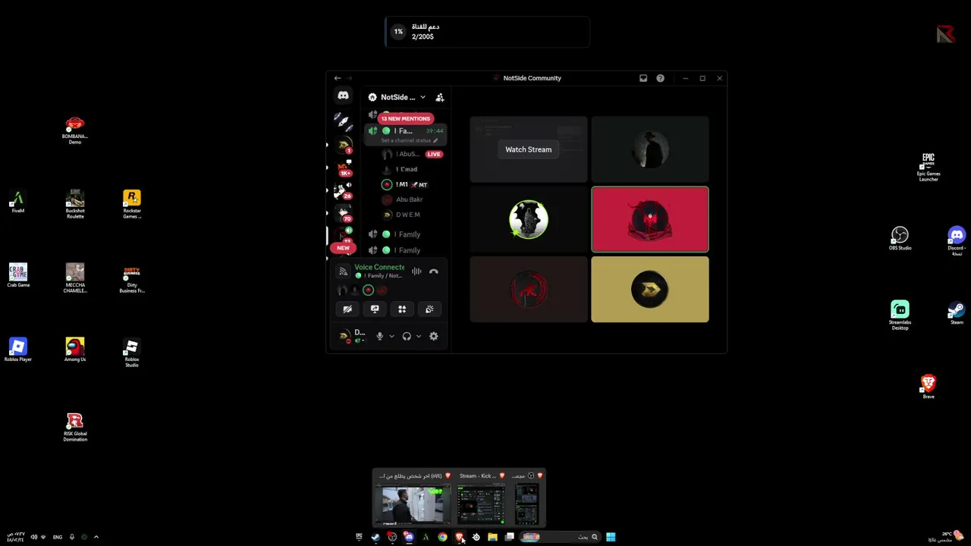Share your screen in Discord

(375, 309)
